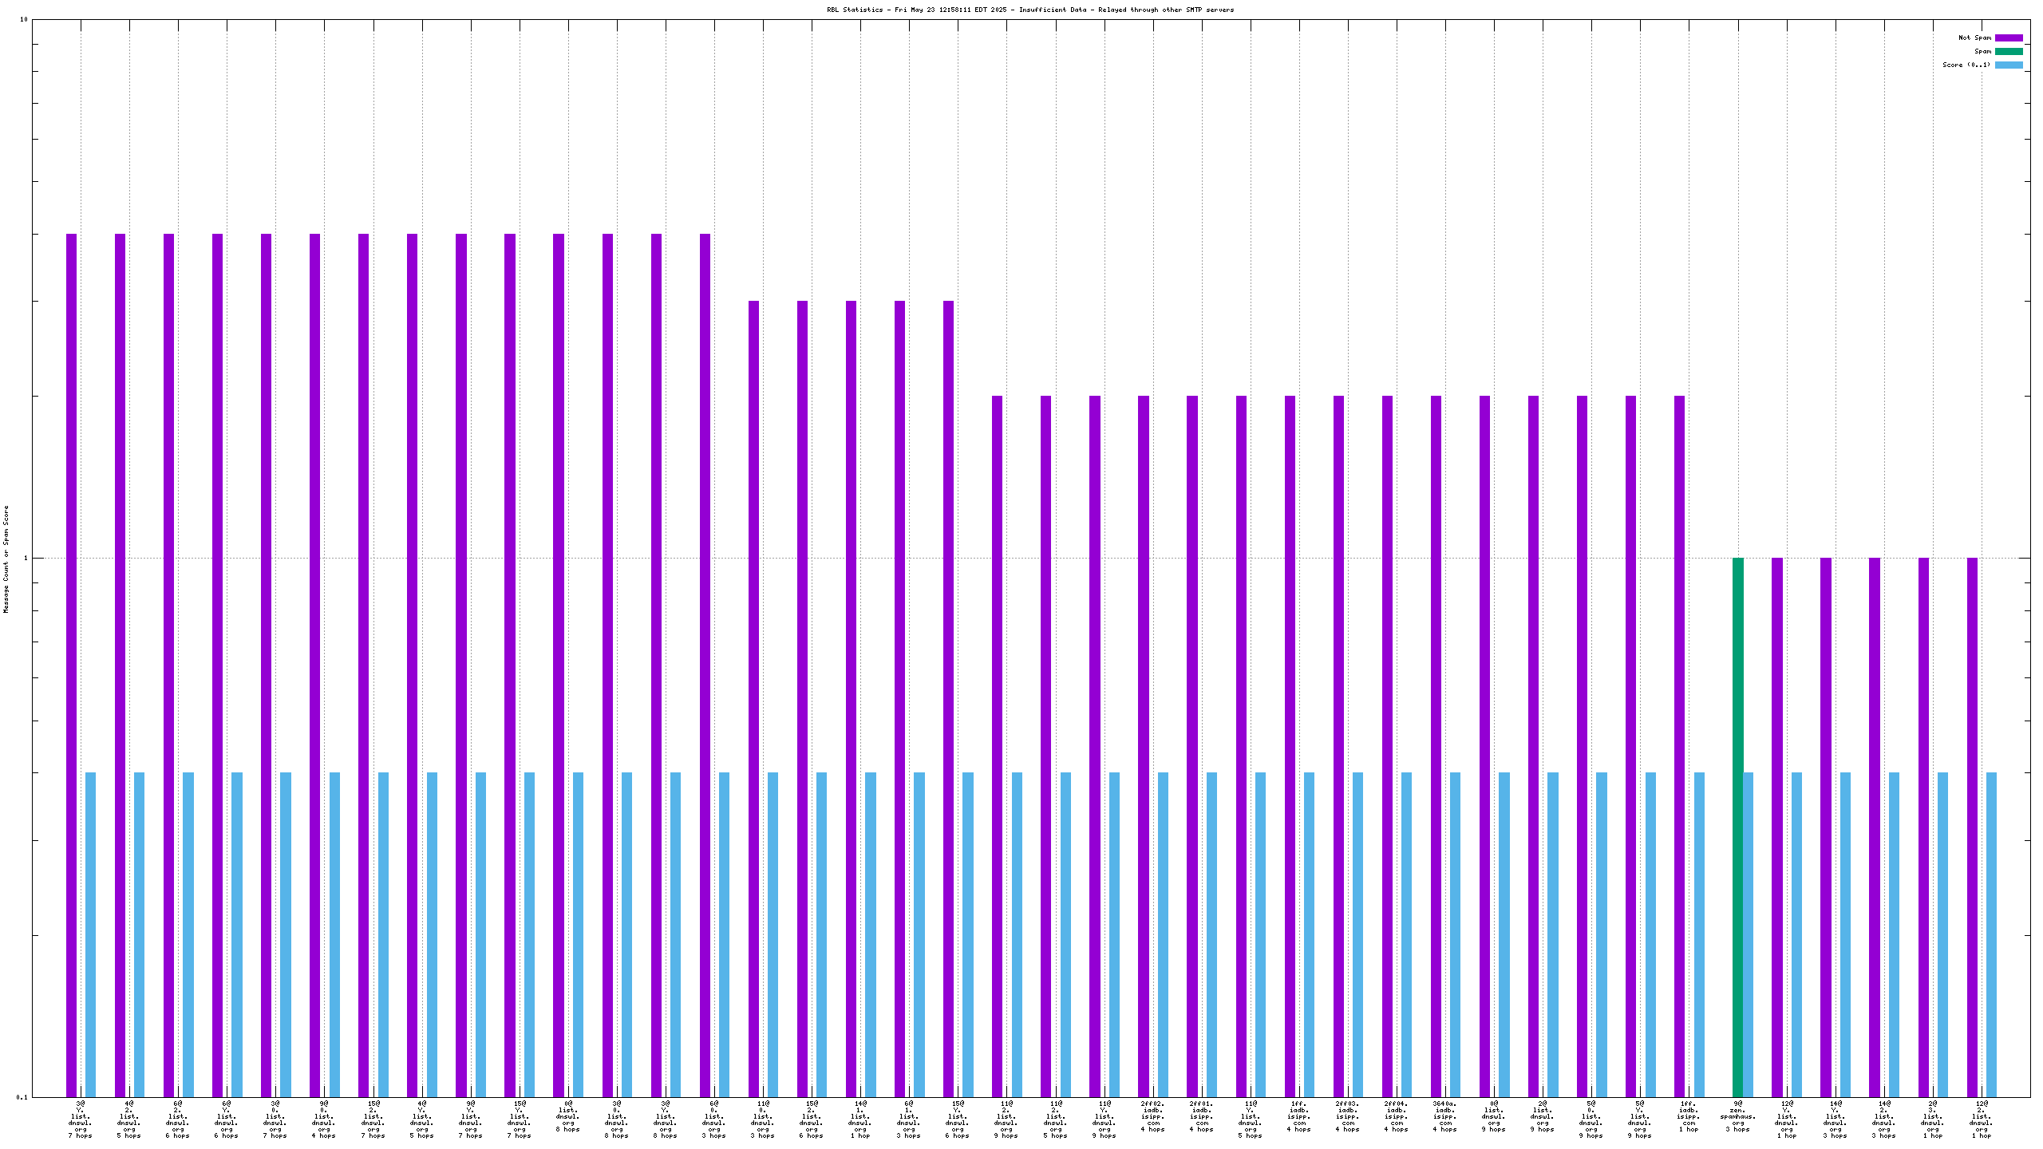This screenshot has height=1149, width=2043.
Task: Click the zen.spamhaus.org 3 hops label
Action: (1737, 1119)
